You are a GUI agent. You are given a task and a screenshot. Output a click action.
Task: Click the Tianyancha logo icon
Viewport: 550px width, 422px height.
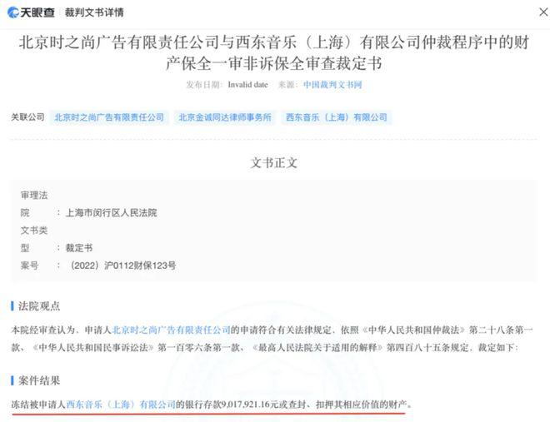13,12
